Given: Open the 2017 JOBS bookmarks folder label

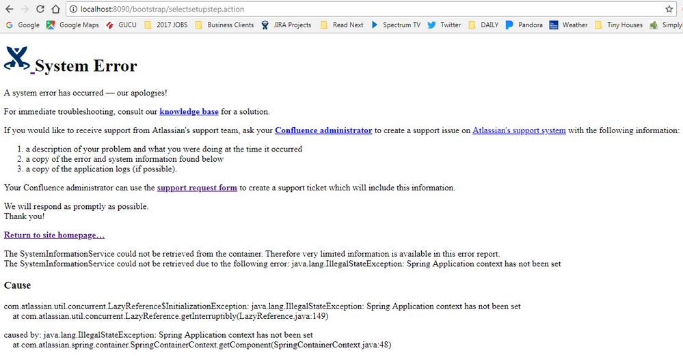Looking at the screenshot, I should pos(172,25).
